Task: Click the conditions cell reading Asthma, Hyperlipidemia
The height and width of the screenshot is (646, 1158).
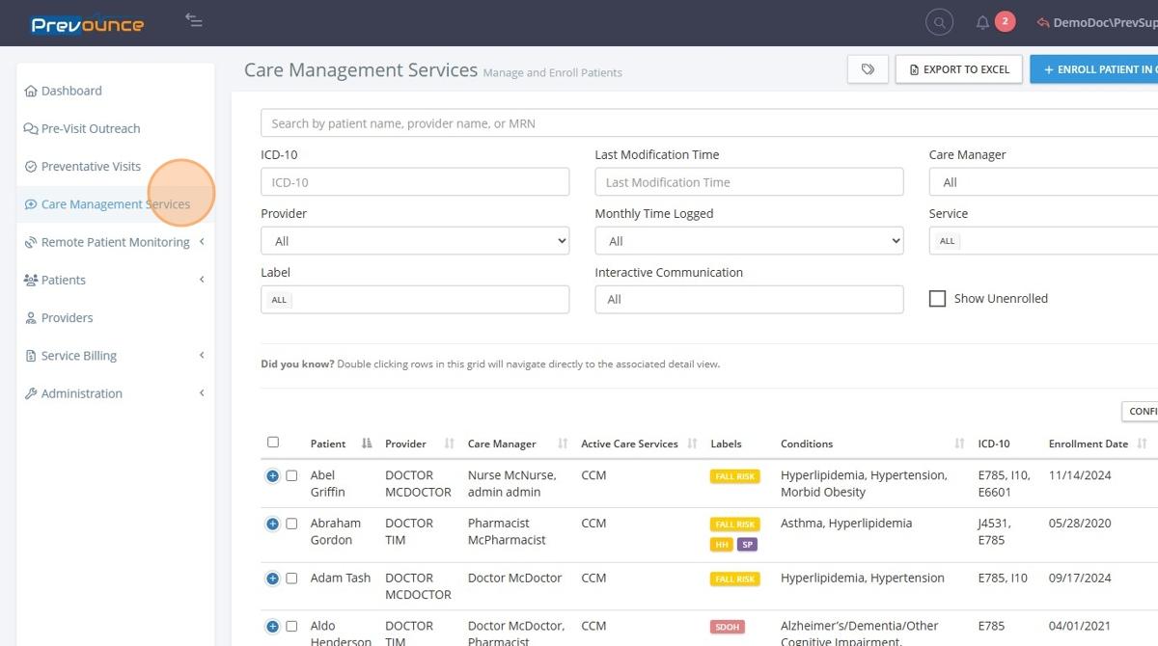Action: pyautogui.click(x=846, y=524)
